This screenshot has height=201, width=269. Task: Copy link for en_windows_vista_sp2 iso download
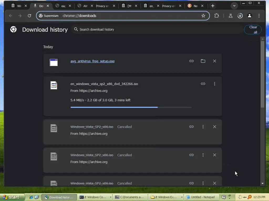[203, 84]
